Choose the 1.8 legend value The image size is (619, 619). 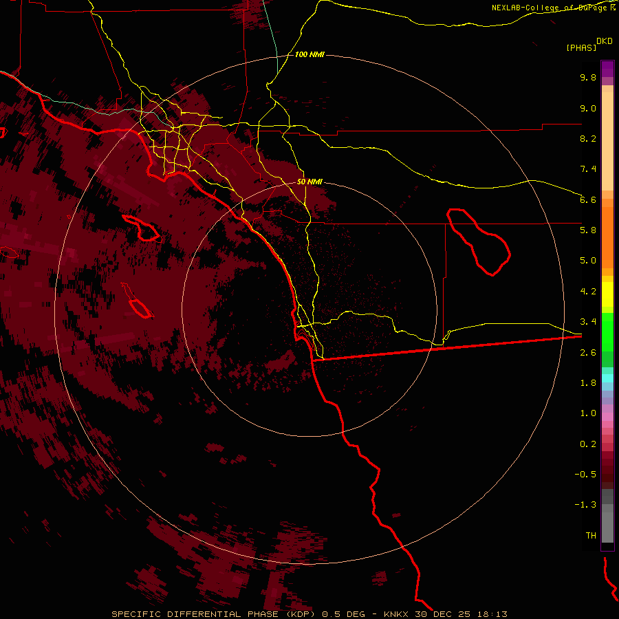point(588,383)
